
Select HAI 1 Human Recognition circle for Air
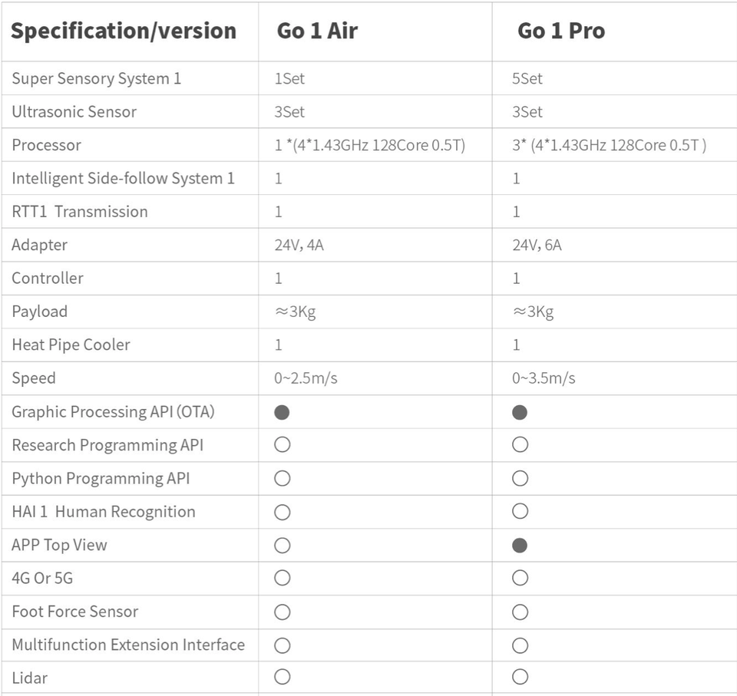tap(282, 512)
